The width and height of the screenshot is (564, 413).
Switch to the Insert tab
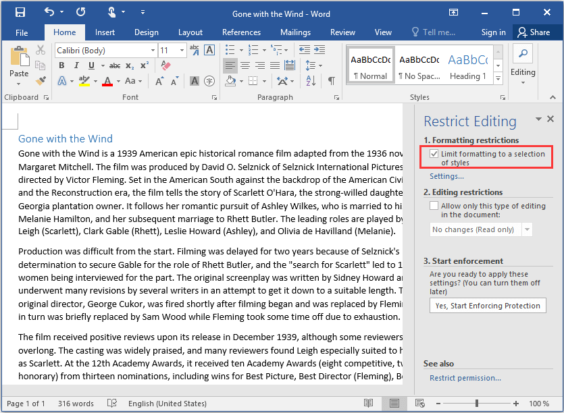coord(105,32)
